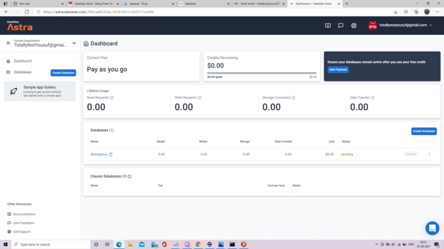This screenshot has width=444, height=249.
Task: Show info for Storage Consumed
Action: click(x=293, y=97)
